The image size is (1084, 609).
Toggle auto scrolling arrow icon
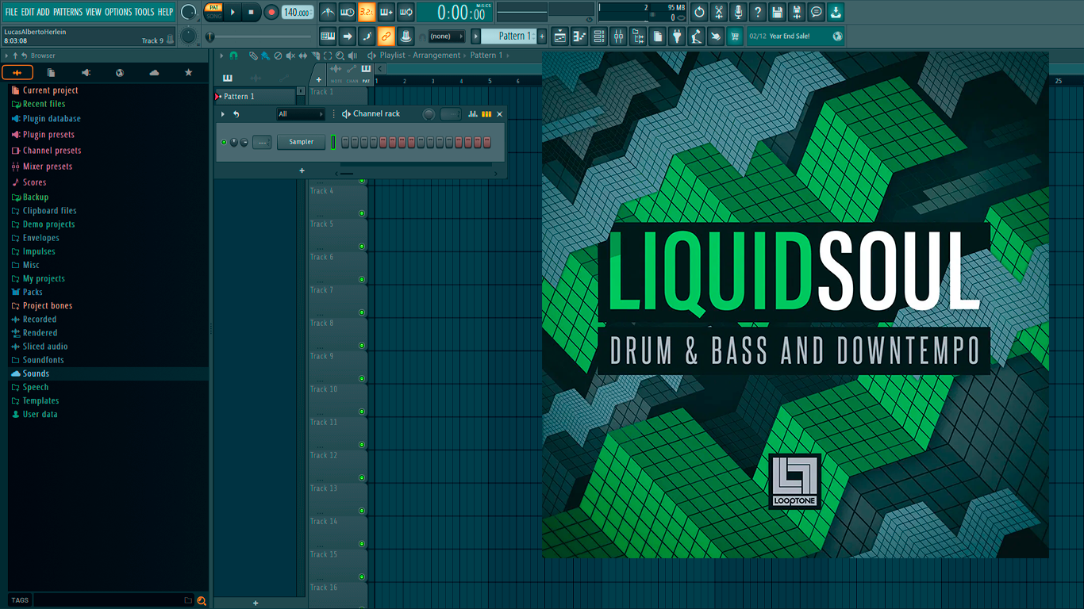(x=348, y=36)
